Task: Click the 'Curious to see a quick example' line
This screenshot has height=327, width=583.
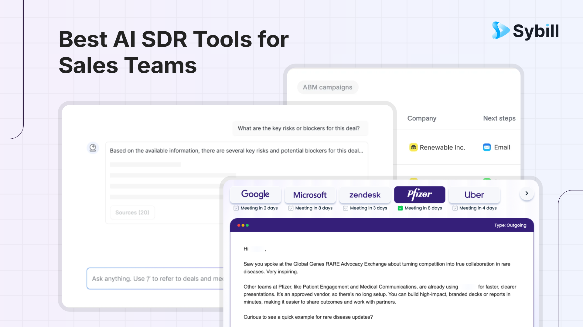Action: (x=308, y=317)
